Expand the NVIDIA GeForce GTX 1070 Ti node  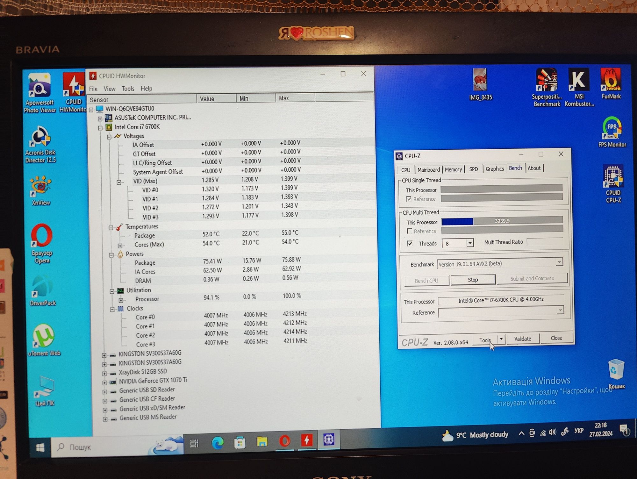click(x=104, y=382)
